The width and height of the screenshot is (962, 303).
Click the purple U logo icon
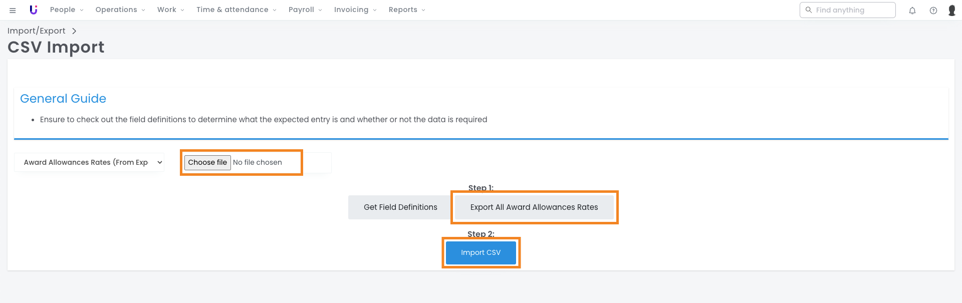pos(34,10)
